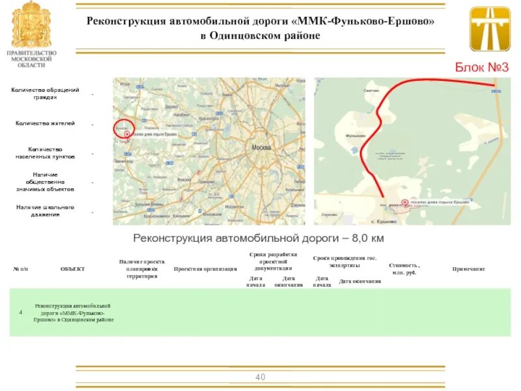Click 'Реконструкция автомобильной дороги – 8,0 км' caption

(259, 238)
